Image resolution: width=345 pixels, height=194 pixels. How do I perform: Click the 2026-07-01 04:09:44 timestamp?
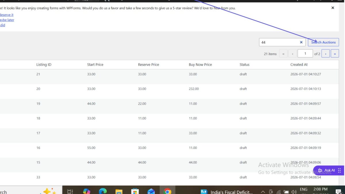[x=306, y=118]
